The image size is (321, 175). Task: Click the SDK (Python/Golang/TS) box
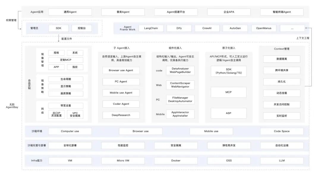tap(229, 71)
